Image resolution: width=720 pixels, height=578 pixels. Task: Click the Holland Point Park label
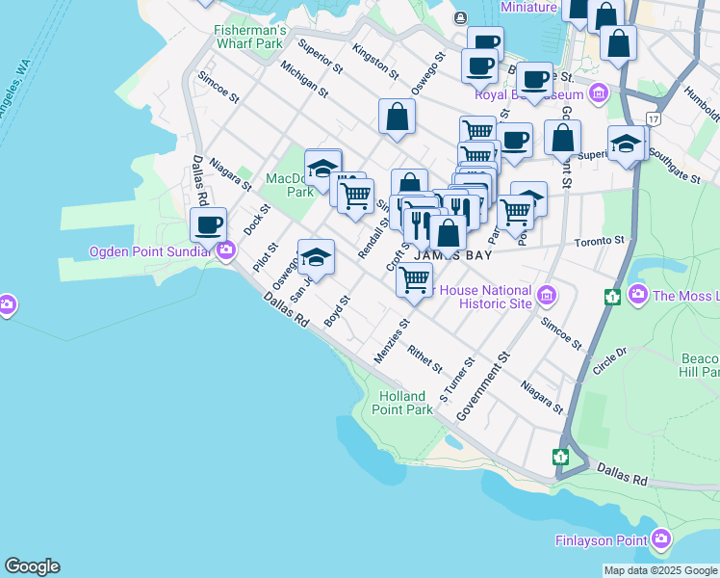tap(402, 403)
